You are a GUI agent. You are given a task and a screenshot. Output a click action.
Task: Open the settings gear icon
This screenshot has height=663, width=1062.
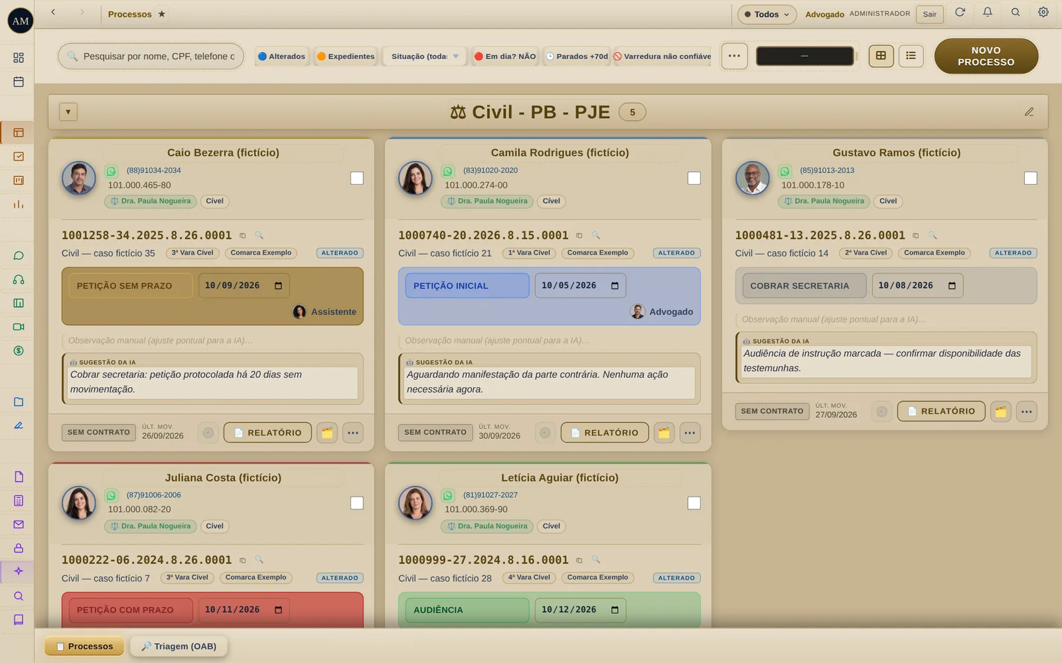click(1043, 13)
